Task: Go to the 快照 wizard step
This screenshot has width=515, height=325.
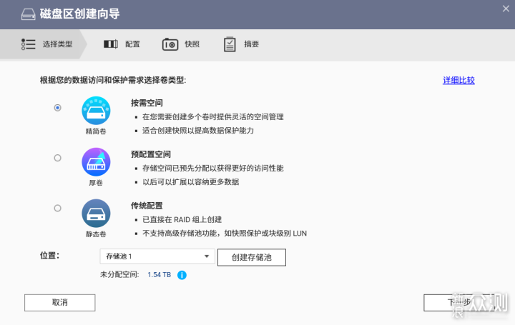Action: point(181,44)
